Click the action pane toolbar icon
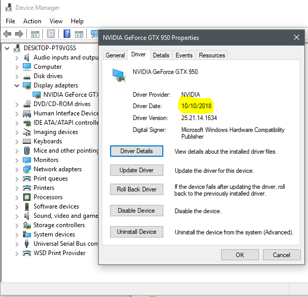308x297 pixels. pos(79,34)
